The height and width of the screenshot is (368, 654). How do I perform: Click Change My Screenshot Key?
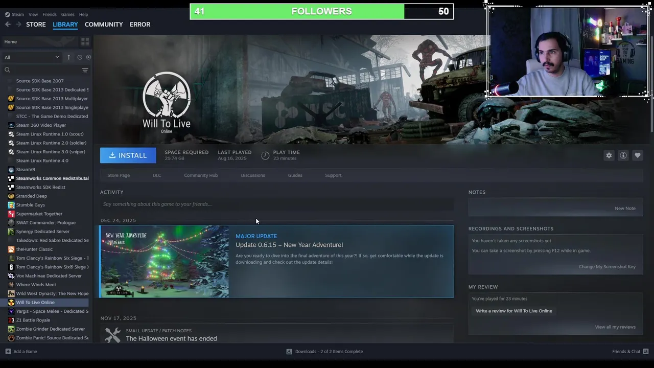coord(607,267)
